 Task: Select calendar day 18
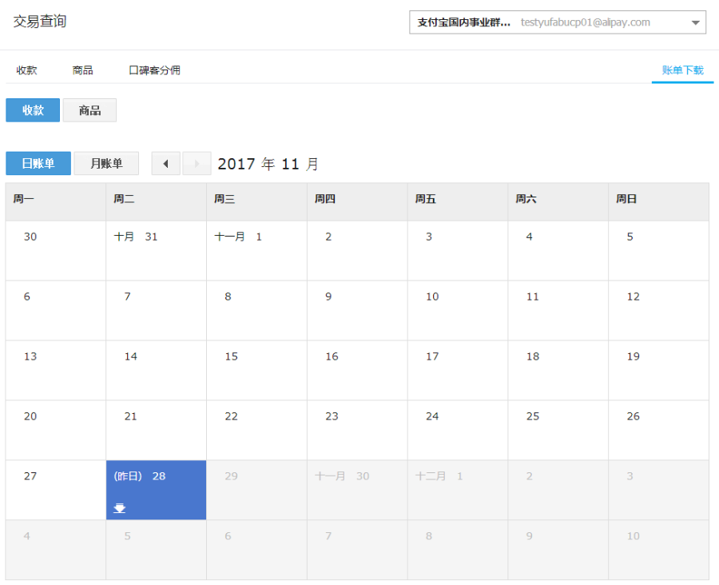(558, 370)
